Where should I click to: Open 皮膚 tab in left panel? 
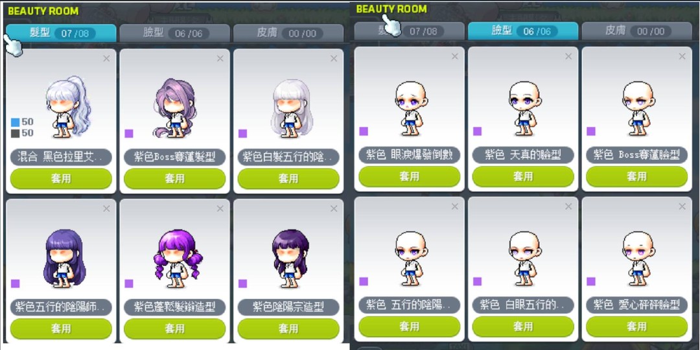(288, 34)
